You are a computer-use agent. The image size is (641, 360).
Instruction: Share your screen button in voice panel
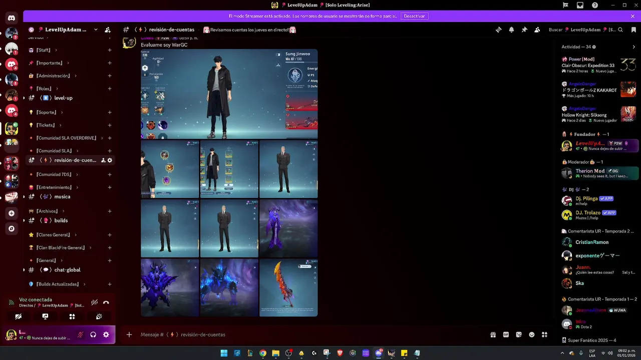tap(45, 316)
